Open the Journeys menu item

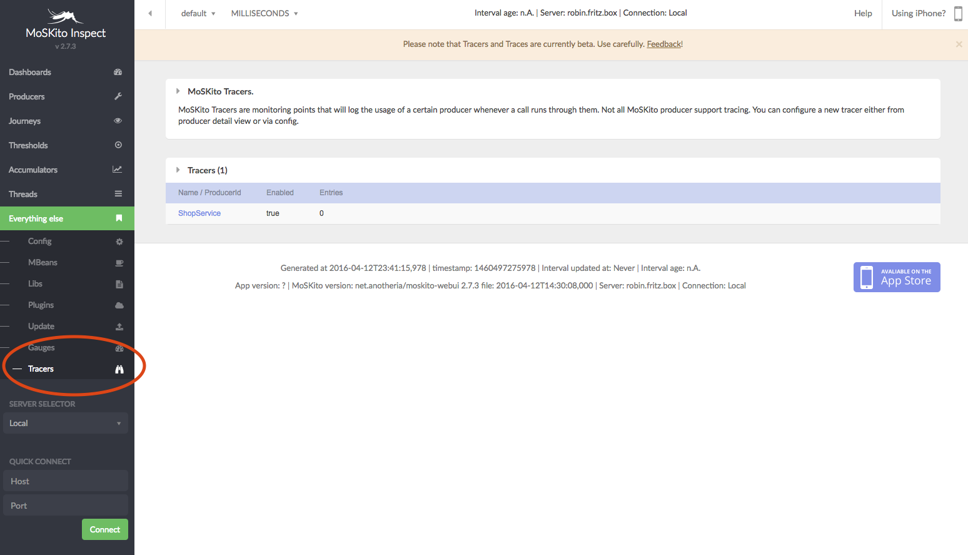67,121
